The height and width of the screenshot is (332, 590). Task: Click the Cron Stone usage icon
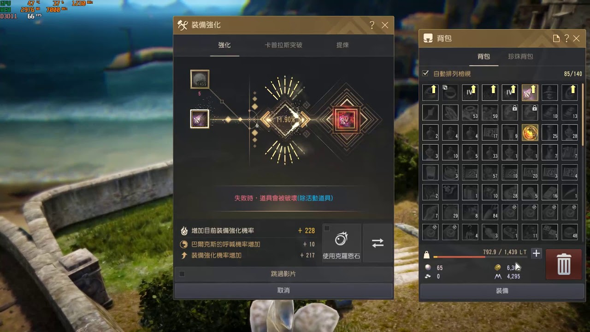341,239
